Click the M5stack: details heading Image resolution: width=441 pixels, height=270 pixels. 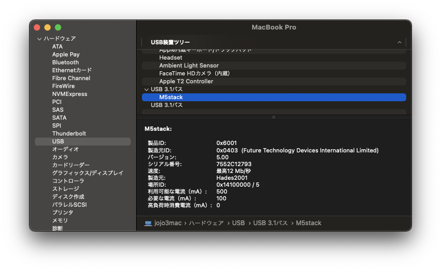click(x=158, y=129)
